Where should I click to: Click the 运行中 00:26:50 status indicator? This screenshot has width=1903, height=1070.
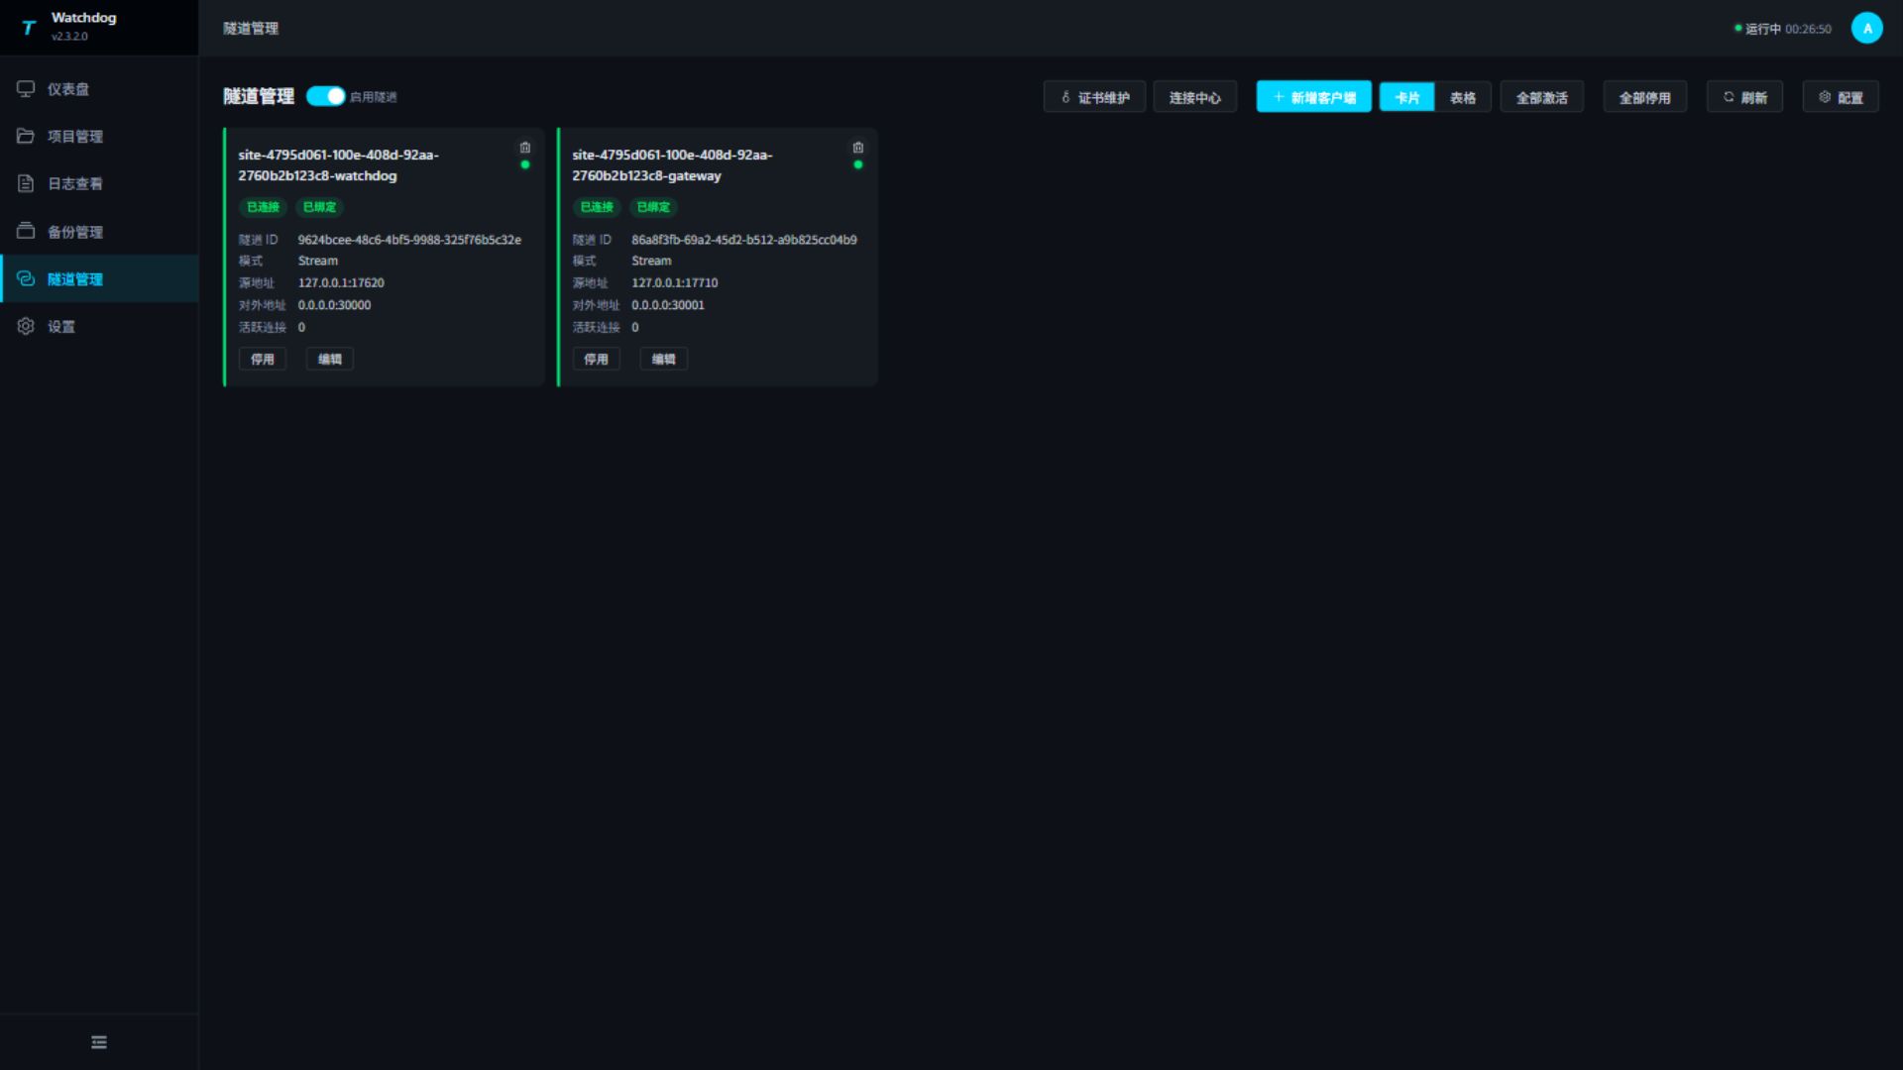coord(1783,29)
